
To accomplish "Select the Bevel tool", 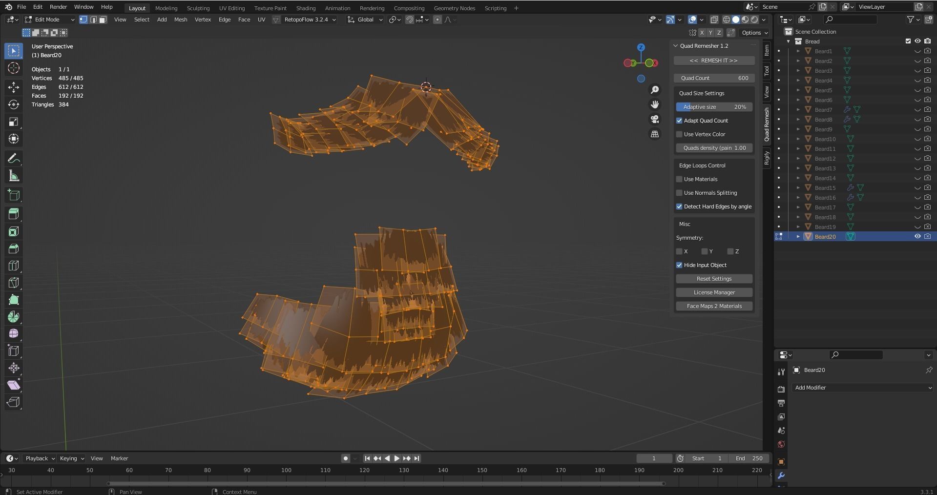I will (14, 248).
